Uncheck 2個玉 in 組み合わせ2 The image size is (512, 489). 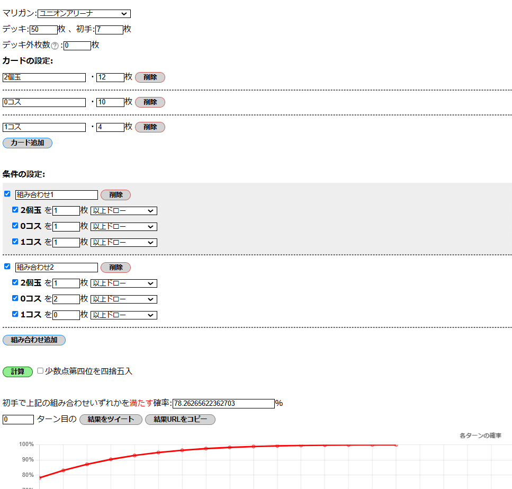(15, 282)
